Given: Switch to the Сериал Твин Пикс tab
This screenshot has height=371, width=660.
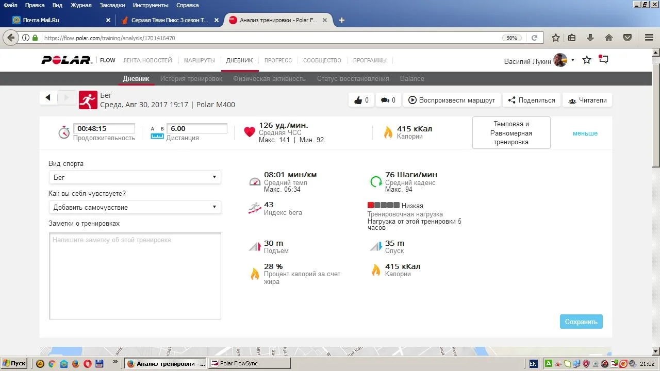Looking at the screenshot, I should [x=169, y=20].
